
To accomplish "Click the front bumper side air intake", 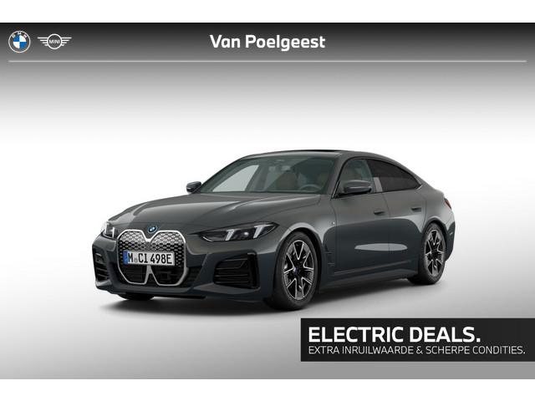I will (x=236, y=272).
